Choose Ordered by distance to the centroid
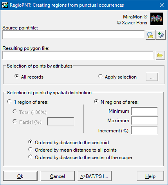This screenshot has width=168, height=185. click(69, 143)
